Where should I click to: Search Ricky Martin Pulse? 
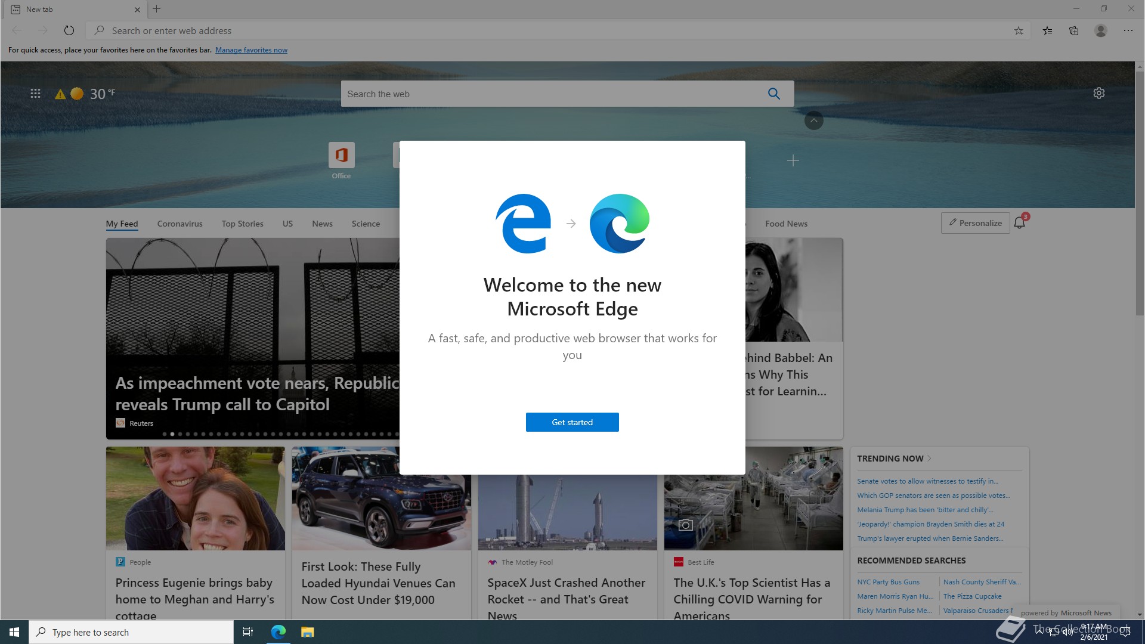click(x=895, y=611)
